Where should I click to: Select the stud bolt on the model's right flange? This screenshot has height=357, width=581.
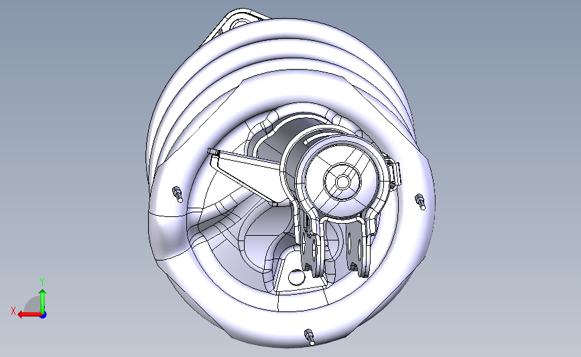(x=420, y=201)
